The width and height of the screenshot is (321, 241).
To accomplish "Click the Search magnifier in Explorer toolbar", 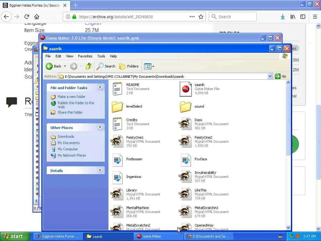I will 100,66.
